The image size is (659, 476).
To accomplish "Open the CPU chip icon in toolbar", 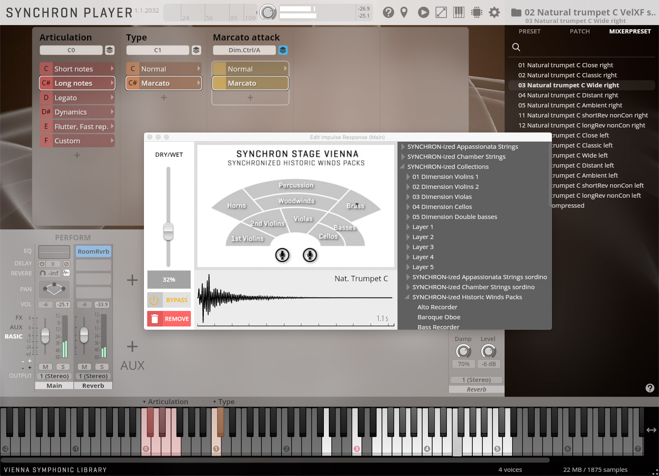I will pyautogui.click(x=477, y=13).
